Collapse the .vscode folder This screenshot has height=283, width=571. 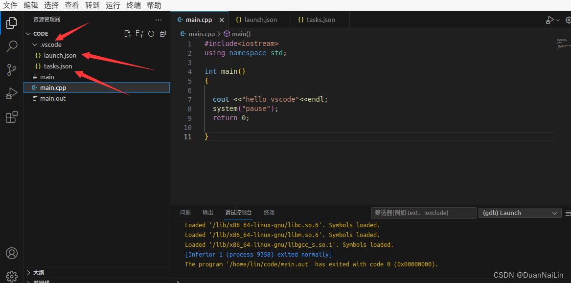(35, 45)
